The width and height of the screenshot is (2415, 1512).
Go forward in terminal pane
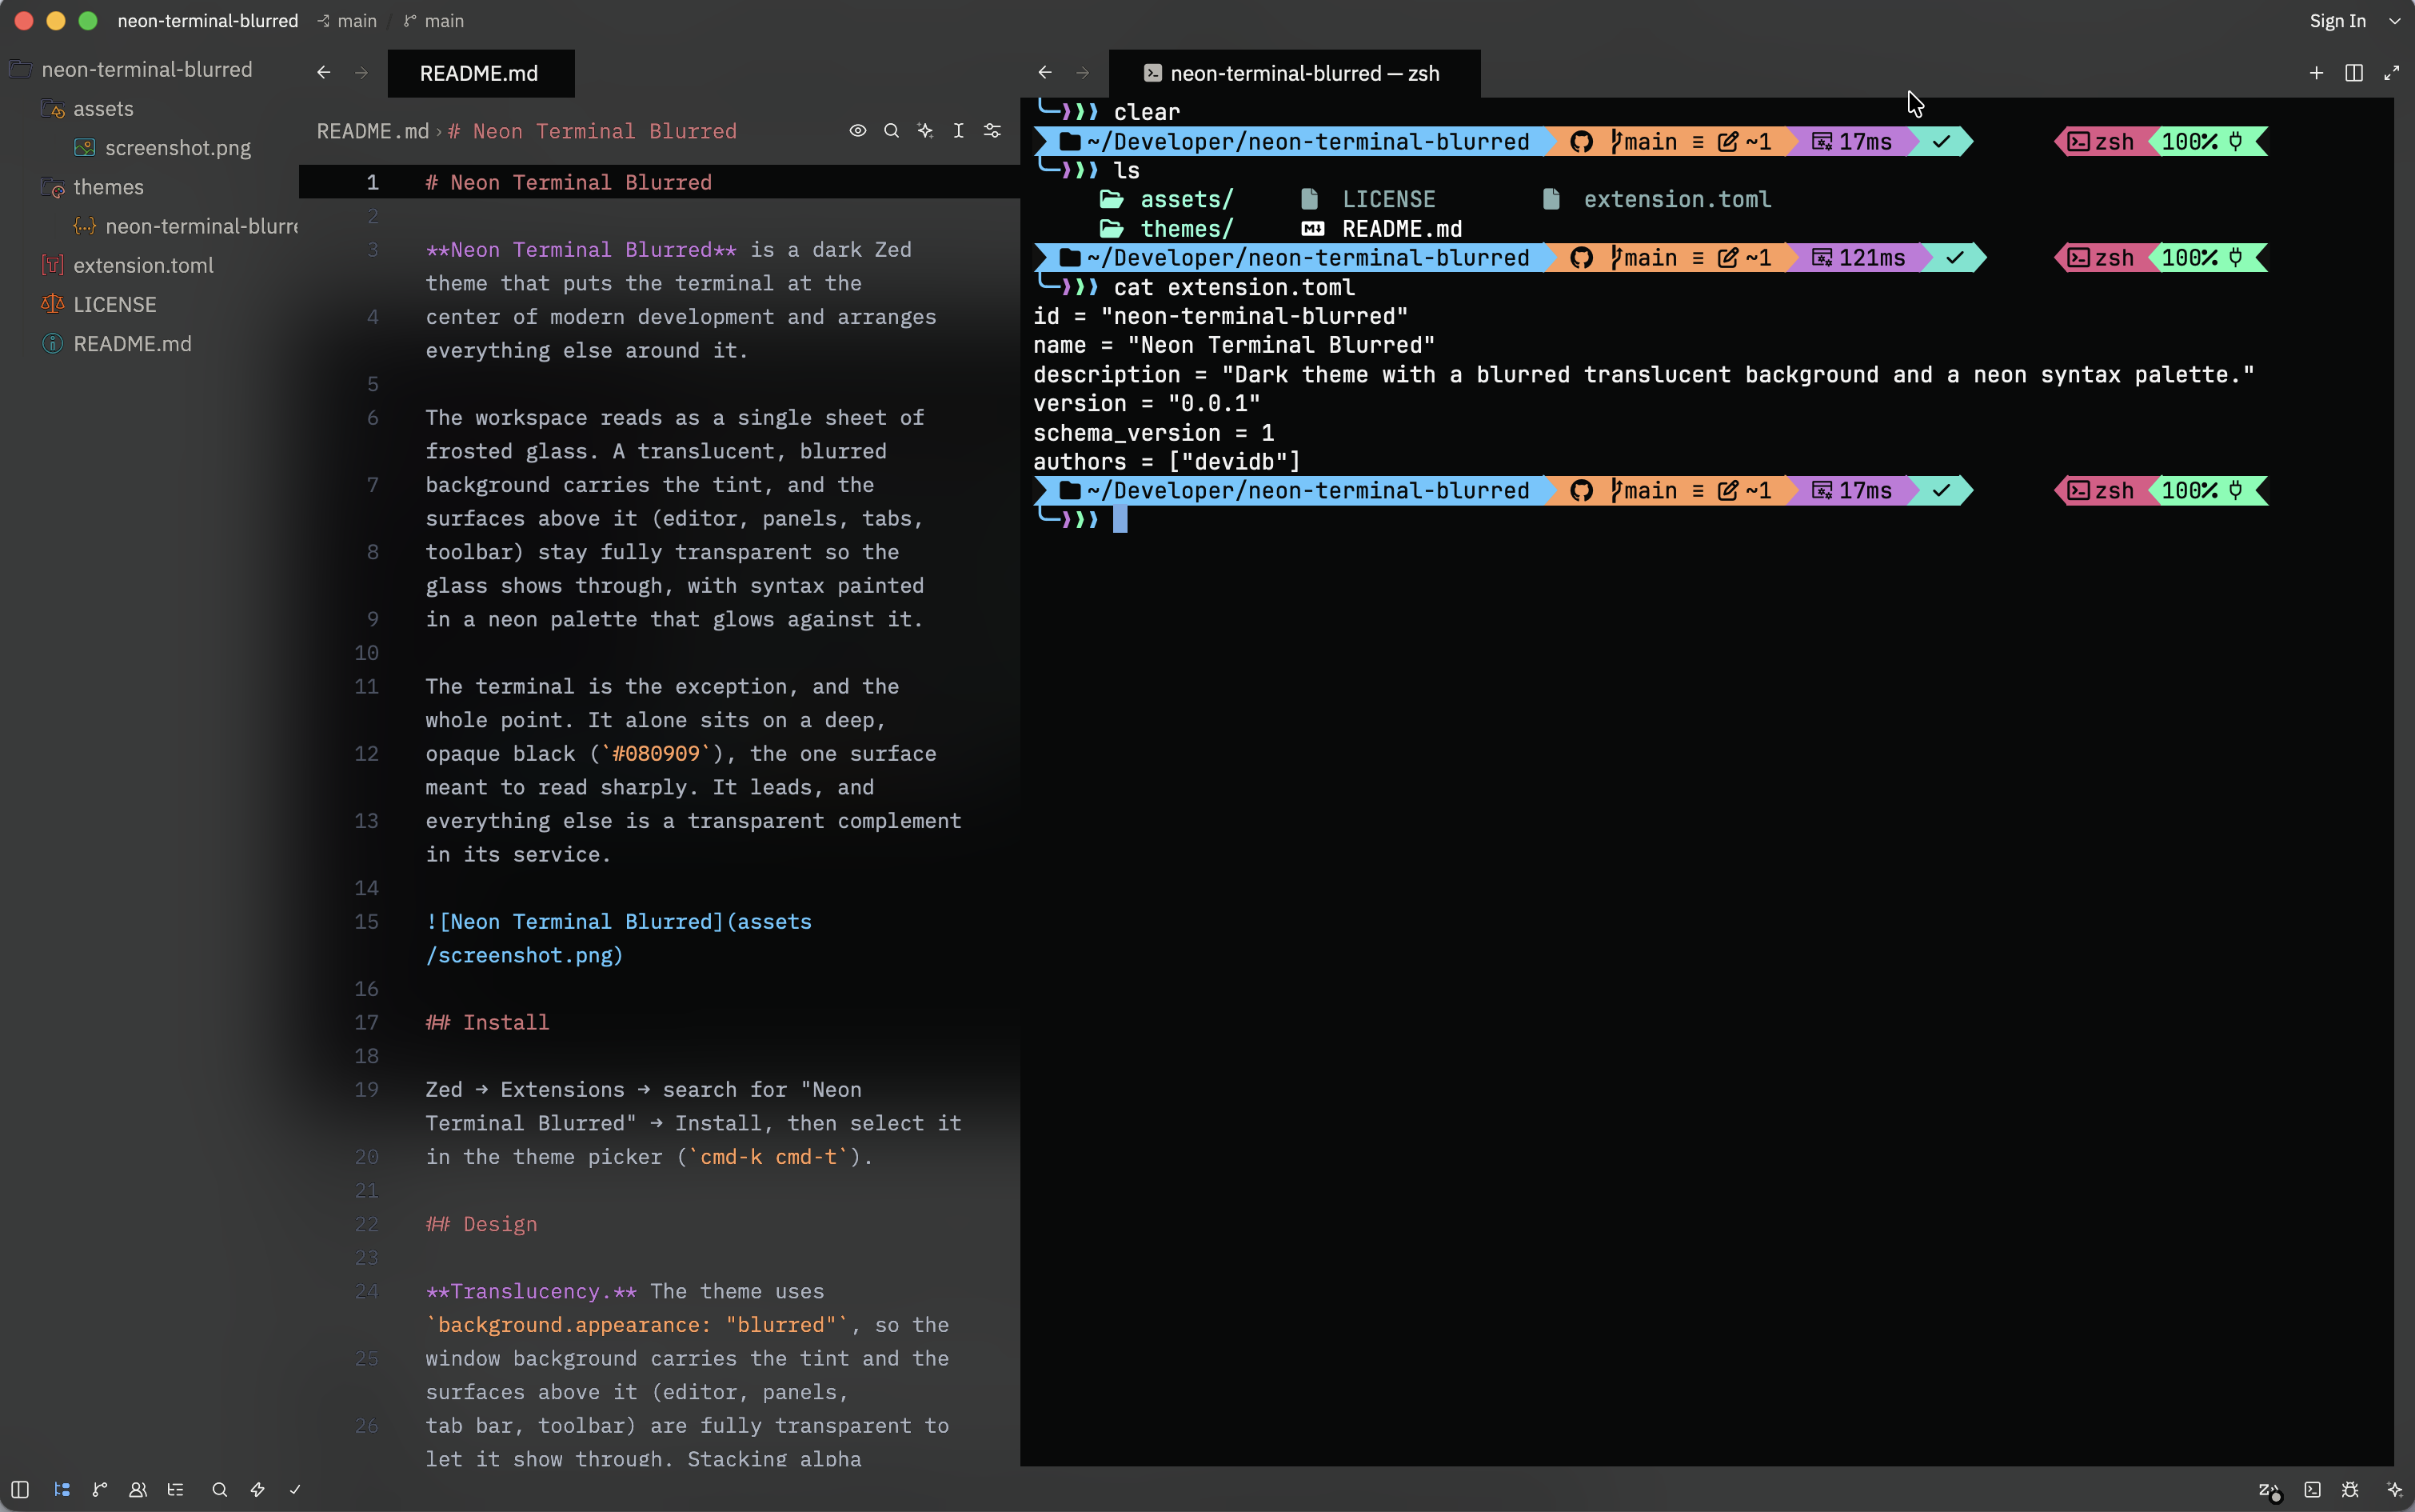pyautogui.click(x=1083, y=72)
